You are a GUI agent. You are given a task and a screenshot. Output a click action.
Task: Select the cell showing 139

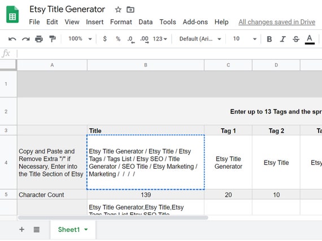146,195
